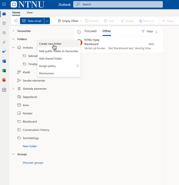Open the Filter options
The image size is (179, 185).
(147, 31)
